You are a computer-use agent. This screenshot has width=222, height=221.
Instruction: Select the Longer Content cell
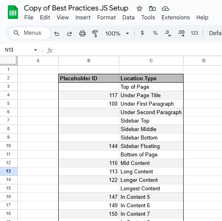pyautogui.click(x=151, y=180)
